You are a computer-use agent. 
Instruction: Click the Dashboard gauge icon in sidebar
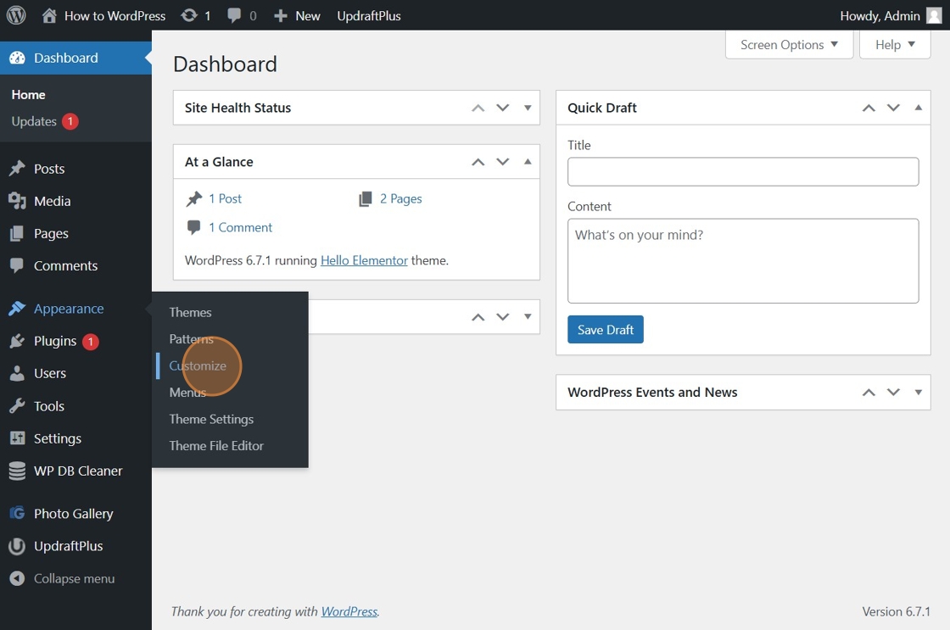coord(18,58)
